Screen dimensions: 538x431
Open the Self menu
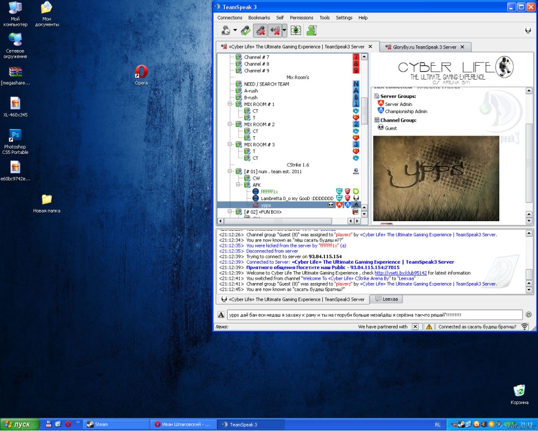pos(280,18)
